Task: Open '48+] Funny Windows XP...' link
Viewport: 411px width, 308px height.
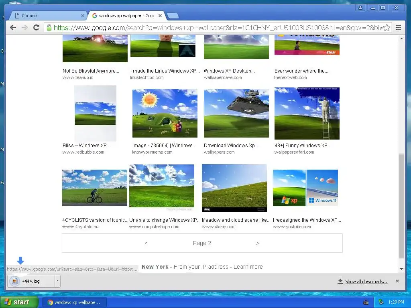Action: (x=303, y=145)
